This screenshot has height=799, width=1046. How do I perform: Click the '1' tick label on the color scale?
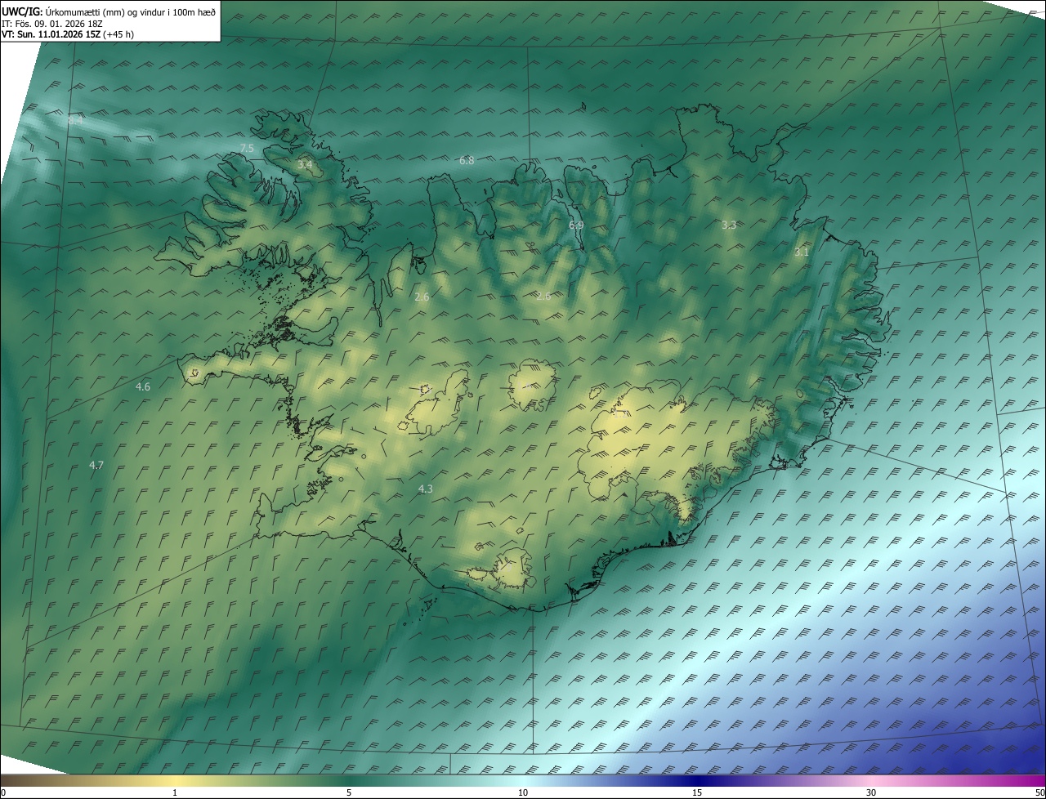175,792
